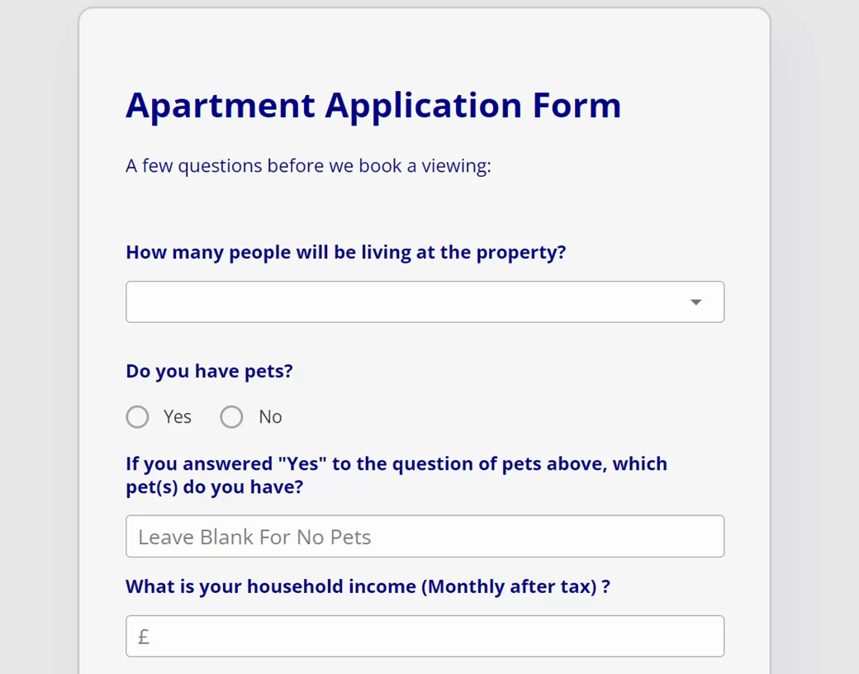The image size is (859, 674).
Task: Click the word "Apartment" in the form title
Action: click(221, 106)
